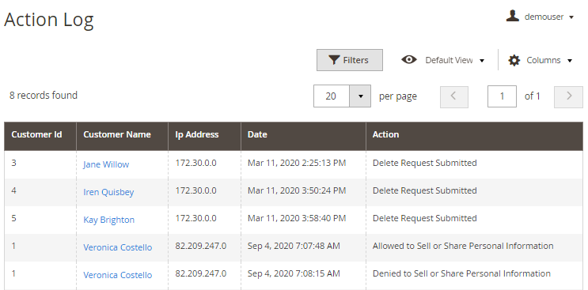Open the last Veronica Costello link

(x=117, y=275)
